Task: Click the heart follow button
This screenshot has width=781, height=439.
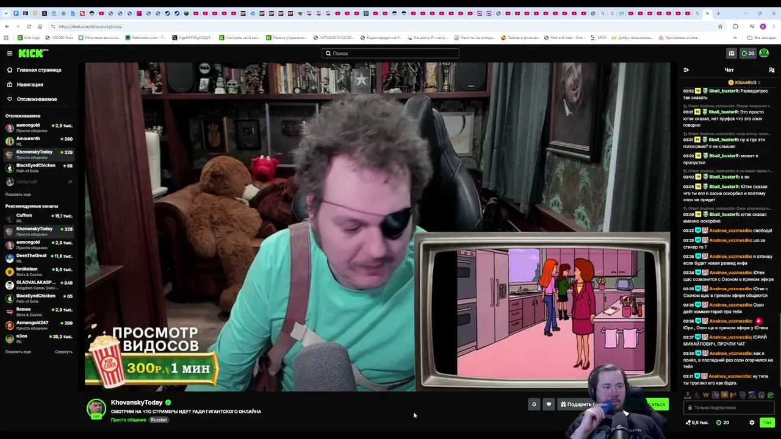Action: tap(549, 404)
